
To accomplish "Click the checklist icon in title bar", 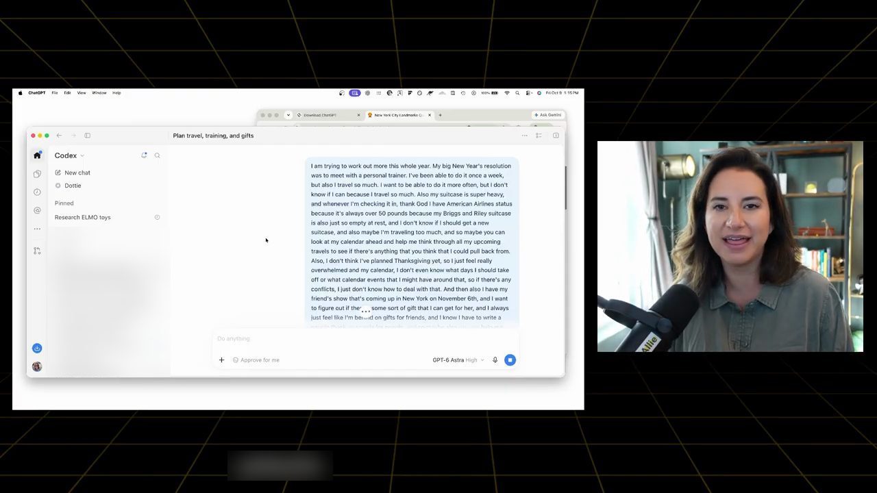I will pyautogui.click(x=539, y=136).
